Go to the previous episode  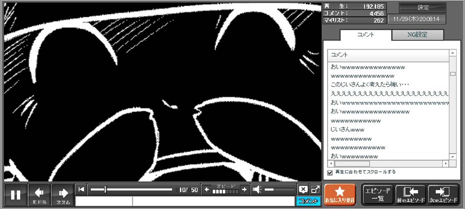point(410,195)
